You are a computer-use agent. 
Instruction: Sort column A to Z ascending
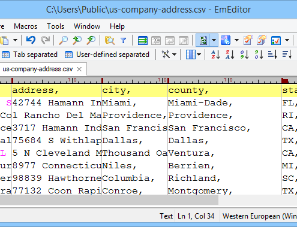tap(215, 55)
